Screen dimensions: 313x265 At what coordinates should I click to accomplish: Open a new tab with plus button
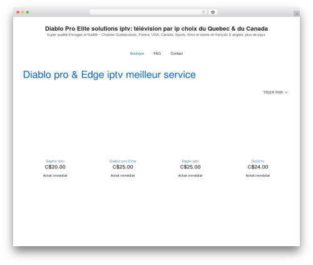tap(297, 14)
